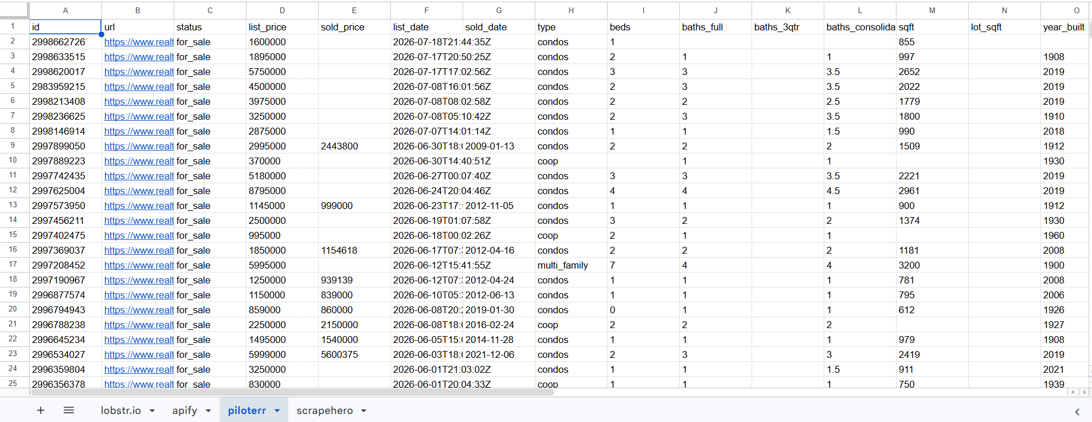This screenshot has width=1092, height=422.
Task: Select list price cell 8795000
Action: 282,191
